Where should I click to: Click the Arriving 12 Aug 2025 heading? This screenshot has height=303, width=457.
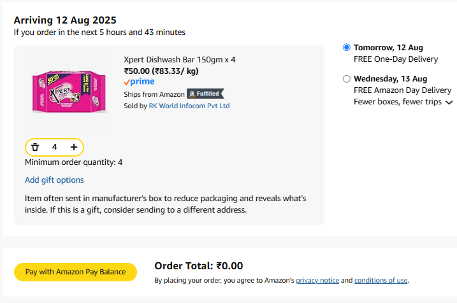point(65,20)
